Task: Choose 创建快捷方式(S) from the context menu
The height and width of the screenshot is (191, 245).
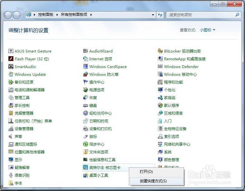Action: point(156,181)
